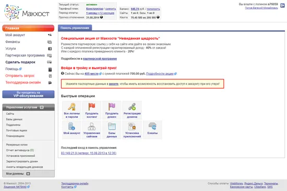This screenshot has width=287, height=191.
Task: Click the external link icon after '405 месте'
Action: coord(100,74)
